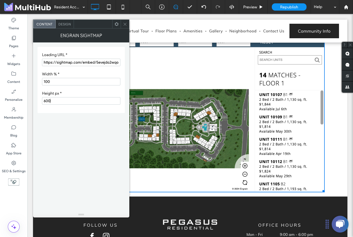Open the Neighborhood menu item
This screenshot has height=237, width=353.
243,31
